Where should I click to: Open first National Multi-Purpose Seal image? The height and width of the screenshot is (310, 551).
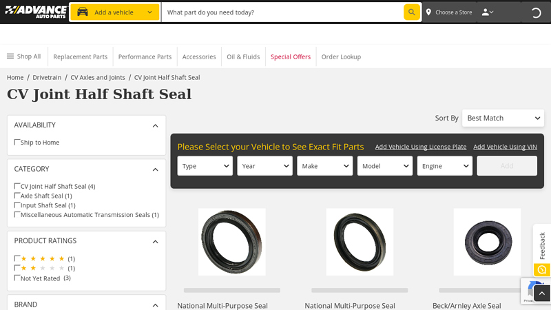[232, 242]
